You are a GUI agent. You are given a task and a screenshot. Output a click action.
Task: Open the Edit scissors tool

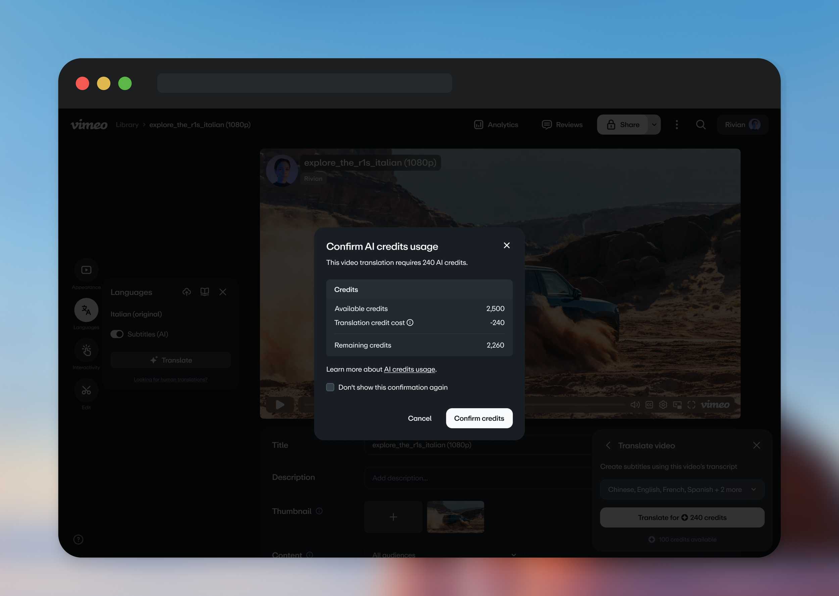click(86, 390)
